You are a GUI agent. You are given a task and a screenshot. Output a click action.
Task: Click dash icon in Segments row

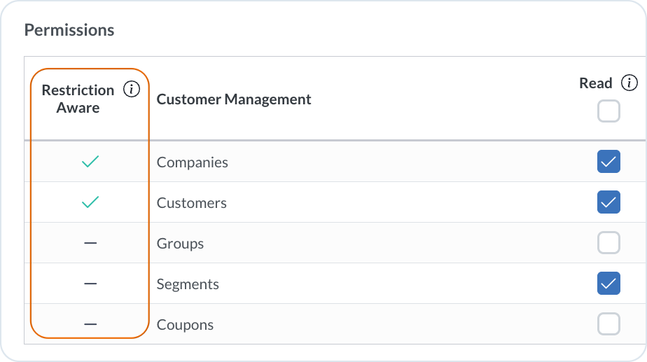(x=90, y=284)
